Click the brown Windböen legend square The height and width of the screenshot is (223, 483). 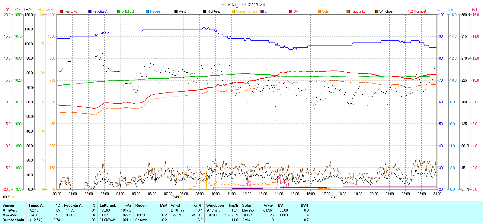pyautogui.click(x=377, y=11)
